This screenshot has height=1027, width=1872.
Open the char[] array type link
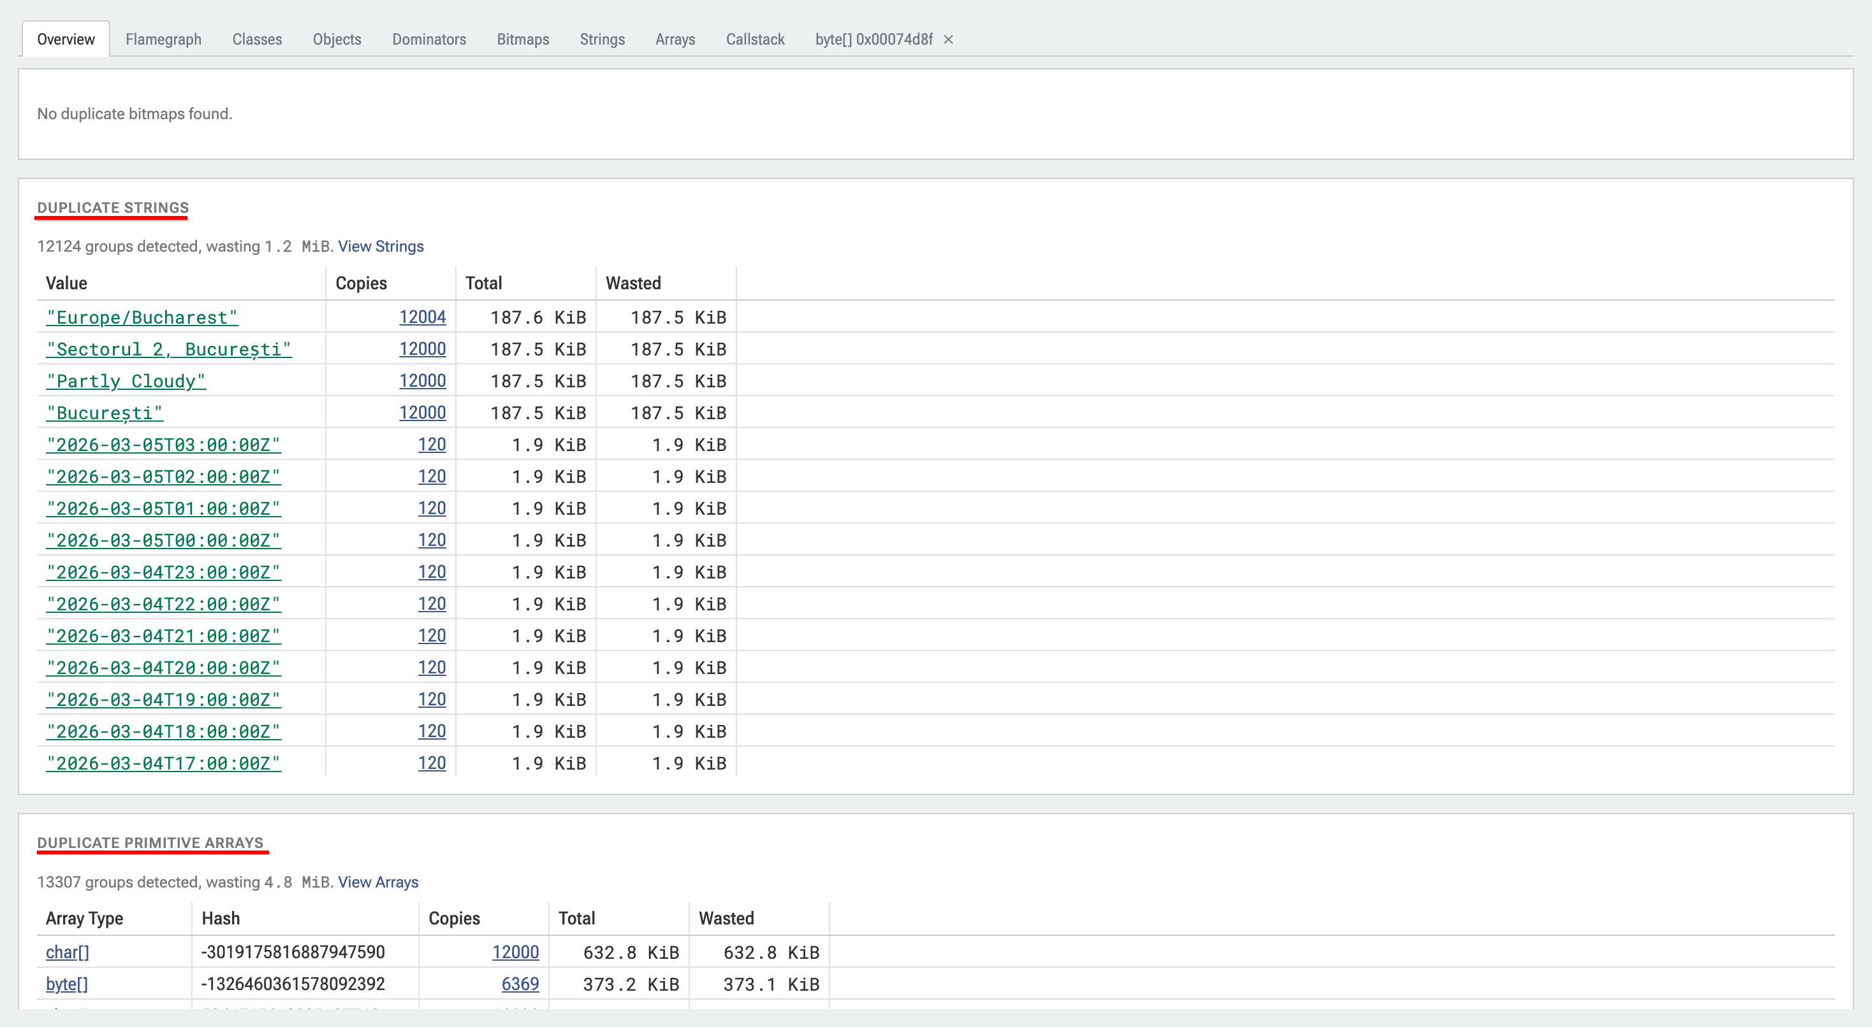point(68,952)
